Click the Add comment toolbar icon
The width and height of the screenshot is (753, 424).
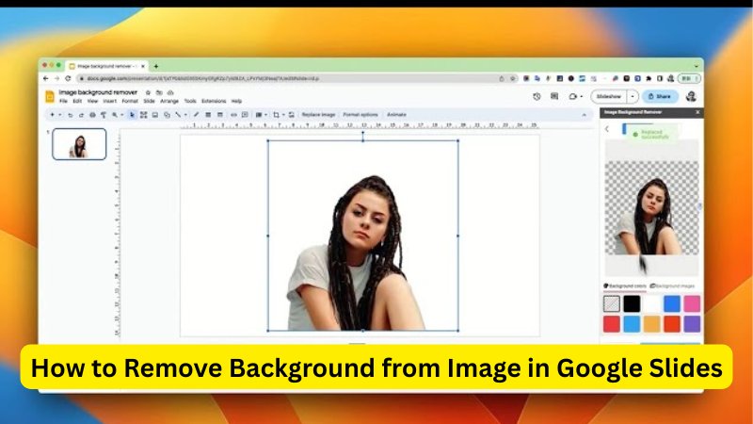tap(245, 115)
